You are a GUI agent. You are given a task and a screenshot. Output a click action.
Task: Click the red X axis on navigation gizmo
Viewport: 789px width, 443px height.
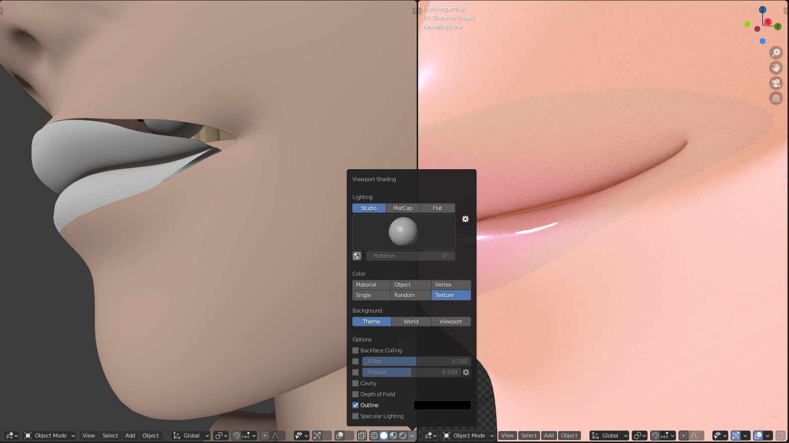tap(768, 22)
